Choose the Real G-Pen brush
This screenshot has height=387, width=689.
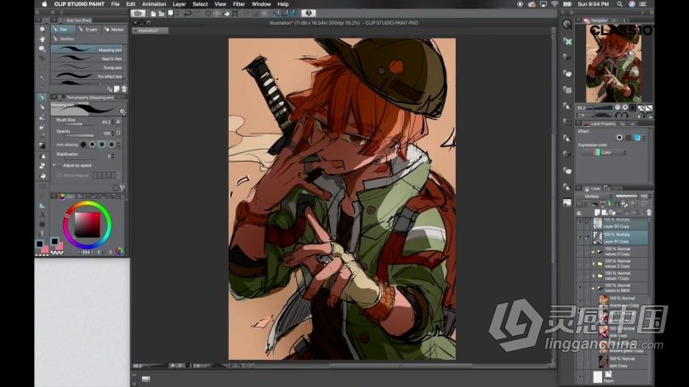pyautogui.click(x=87, y=59)
